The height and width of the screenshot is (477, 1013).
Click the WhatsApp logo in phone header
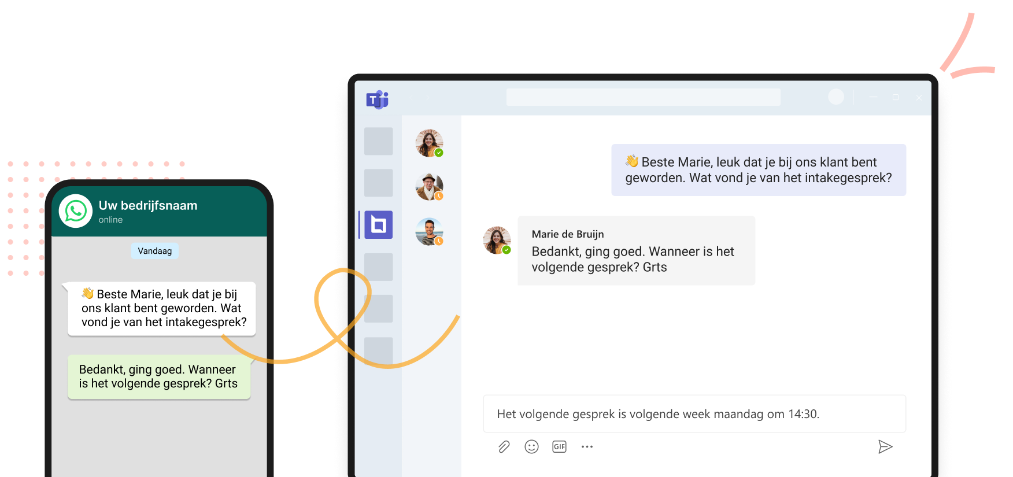point(76,211)
